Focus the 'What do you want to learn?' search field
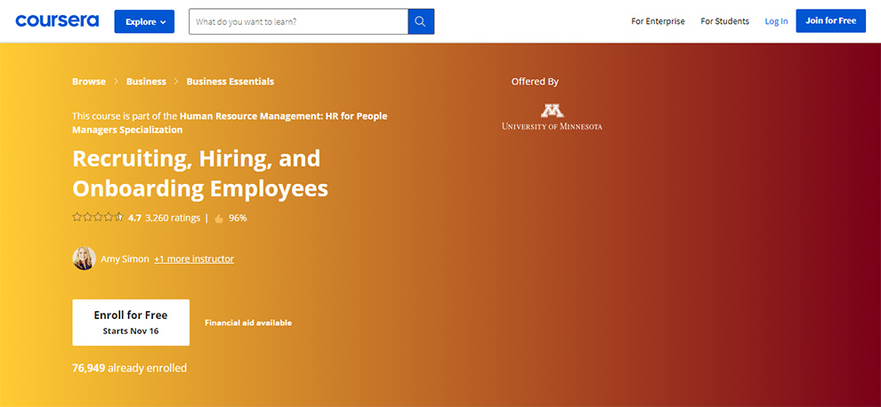 pyautogui.click(x=298, y=21)
